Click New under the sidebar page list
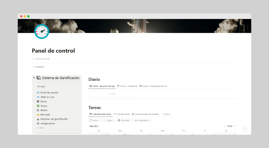 (x=40, y=128)
